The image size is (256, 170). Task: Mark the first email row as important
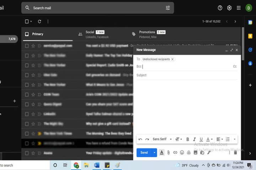coord(39,46)
